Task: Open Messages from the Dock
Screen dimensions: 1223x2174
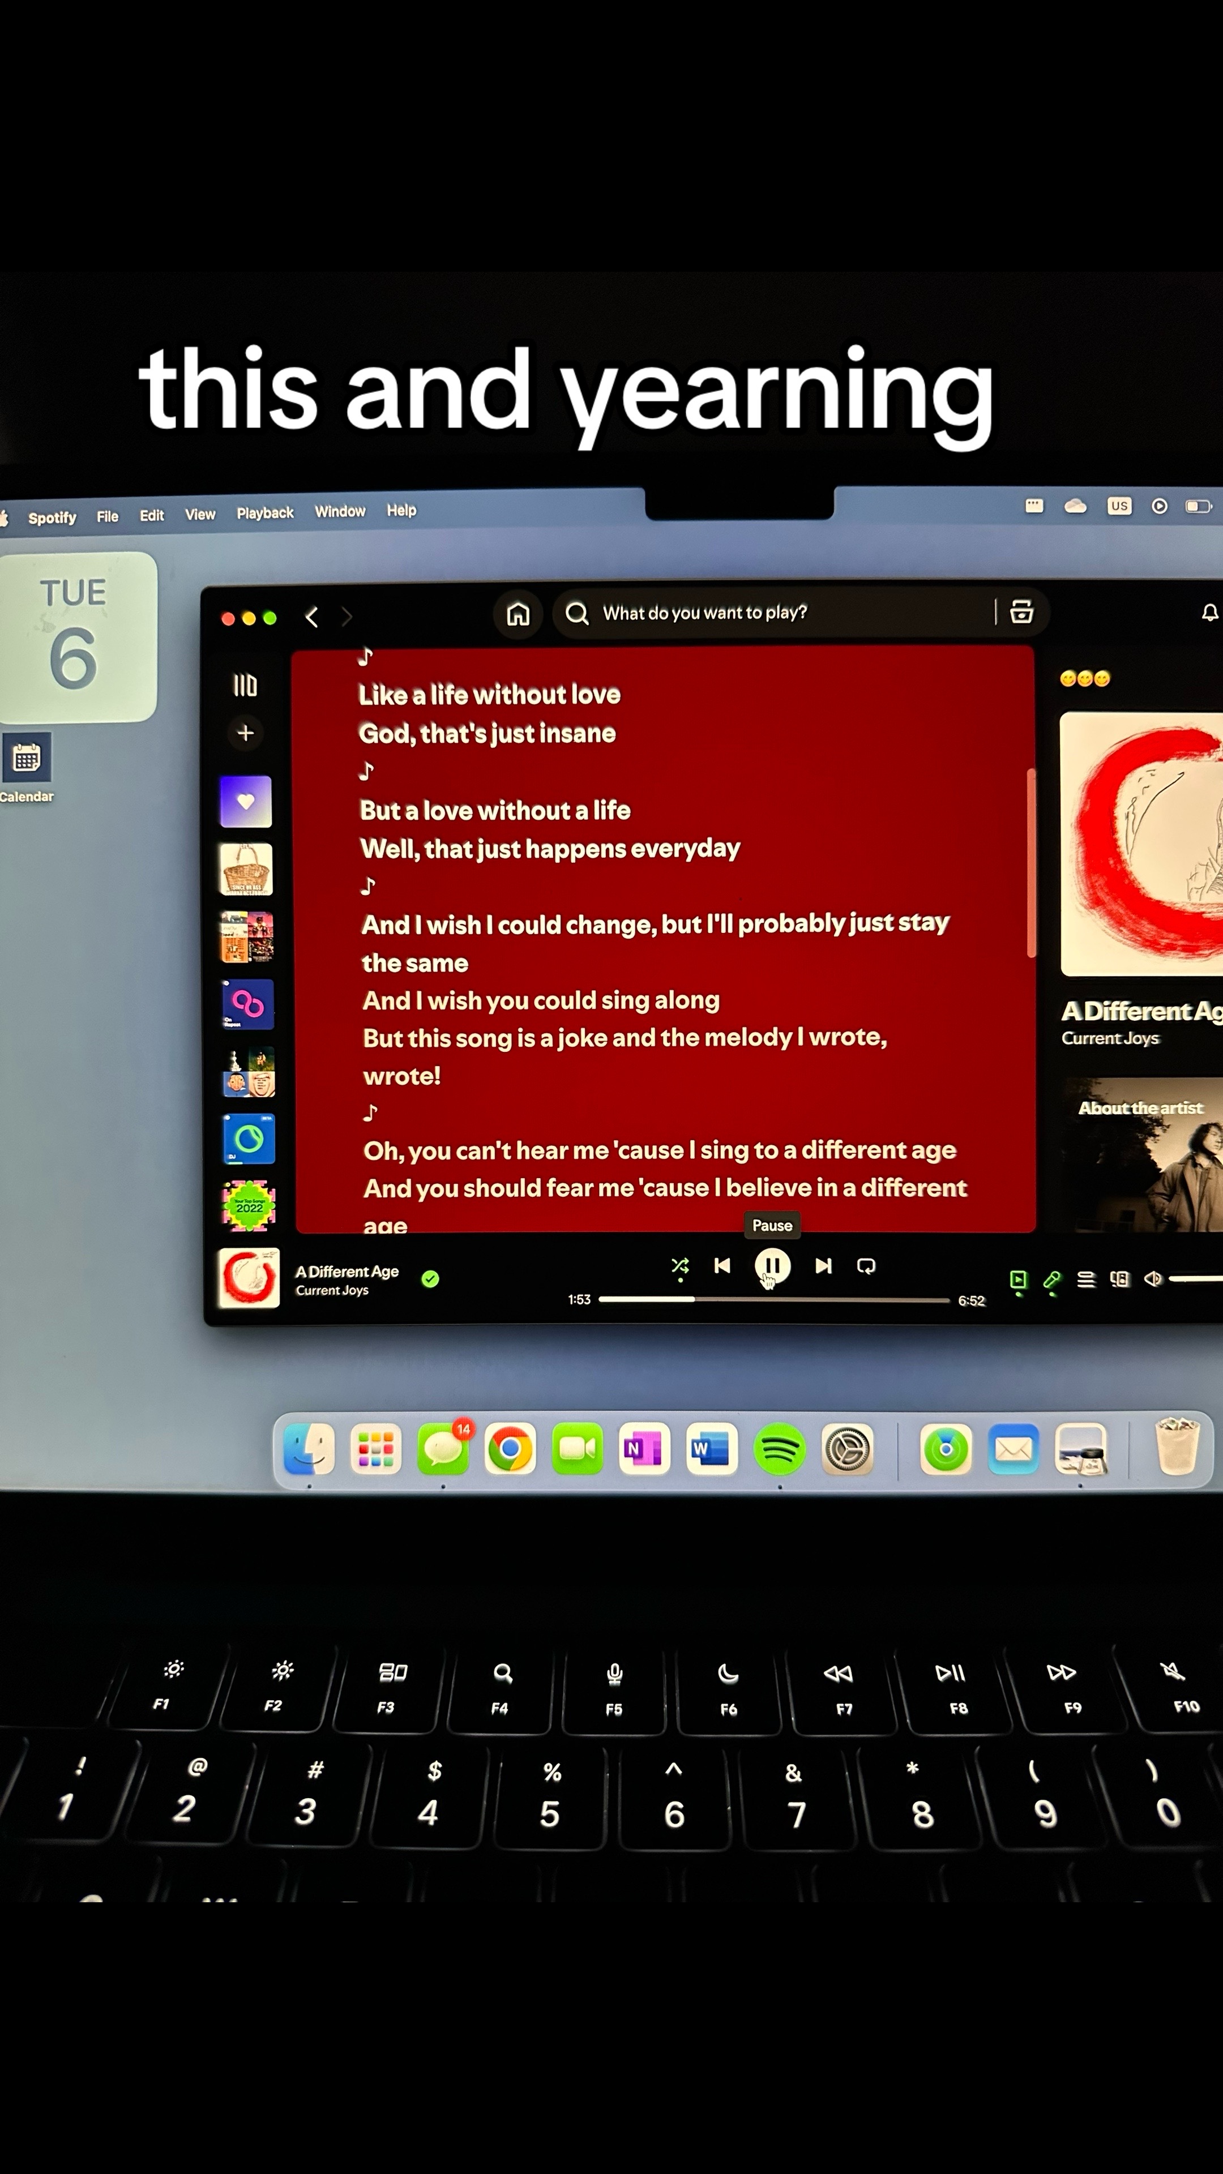Action: pos(443,1449)
